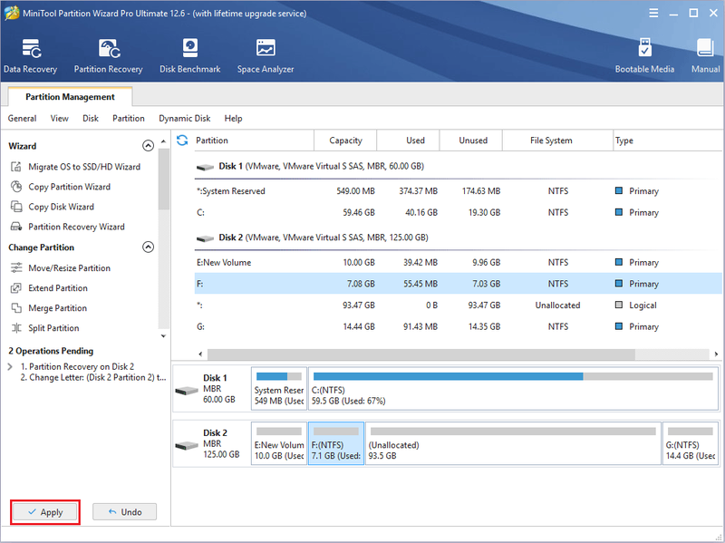Start Migrate OS to SSD/HD Wizard
The height and width of the screenshot is (543, 725).
point(75,167)
